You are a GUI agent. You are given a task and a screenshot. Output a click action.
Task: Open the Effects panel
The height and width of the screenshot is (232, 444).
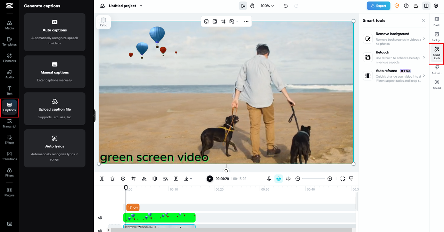[x=9, y=139]
